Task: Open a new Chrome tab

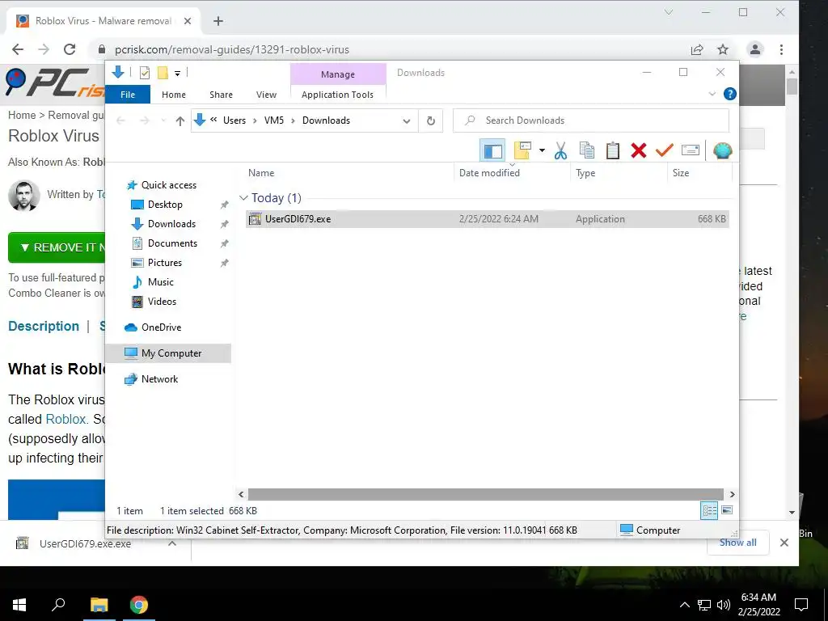Action: [x=218, y=21]
